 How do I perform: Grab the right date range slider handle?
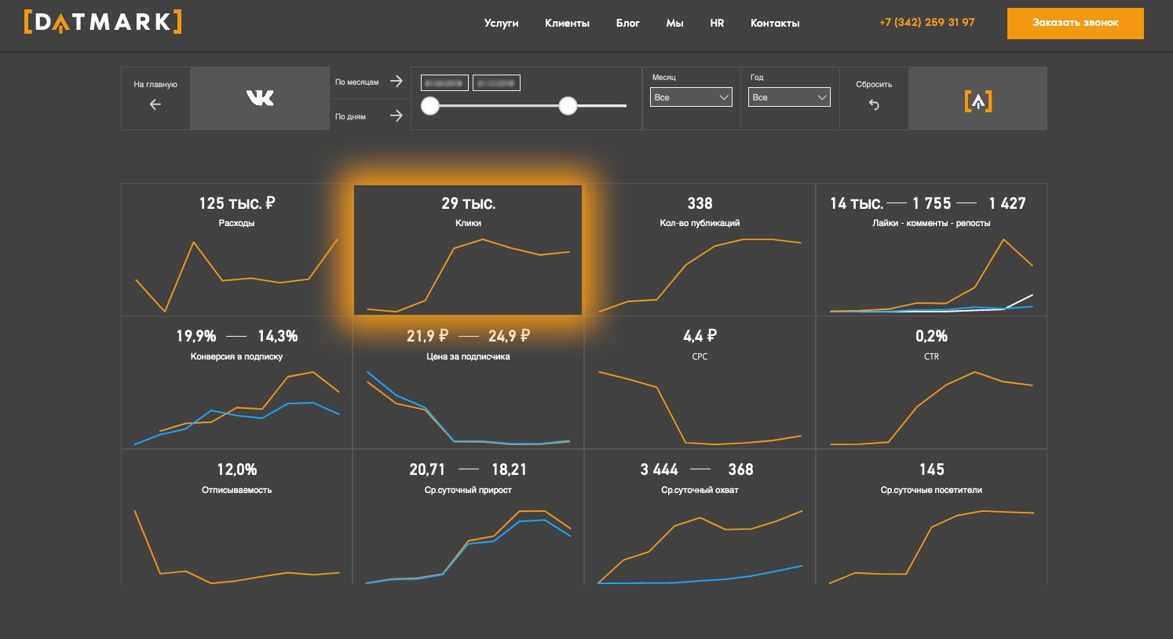point(568,105)
